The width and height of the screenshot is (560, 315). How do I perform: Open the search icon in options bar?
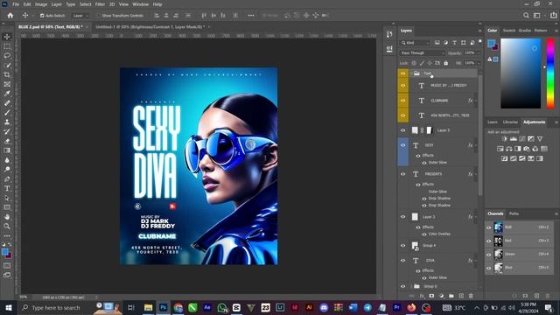(526, 16)
